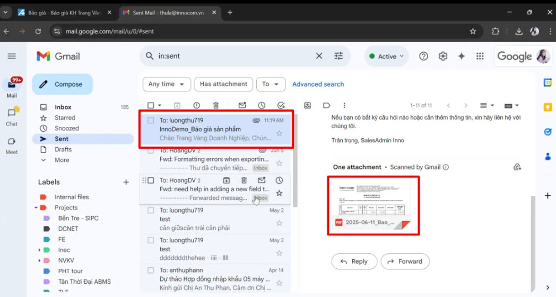Delete hovered HoangDV need help email
This screenshot has height=297, width=556.
(x=244, y=180)
